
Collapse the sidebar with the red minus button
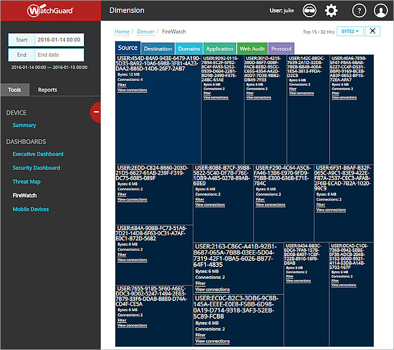tap(96, 112)
